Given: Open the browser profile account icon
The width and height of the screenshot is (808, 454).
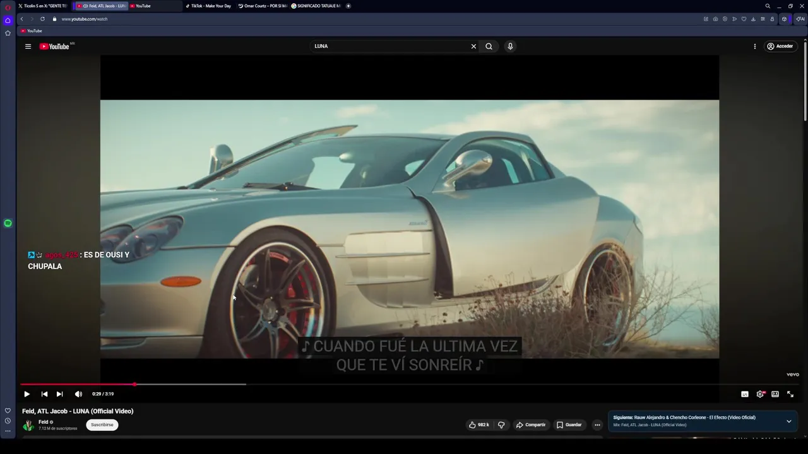Looking at the screenshot, I should 772,19.
